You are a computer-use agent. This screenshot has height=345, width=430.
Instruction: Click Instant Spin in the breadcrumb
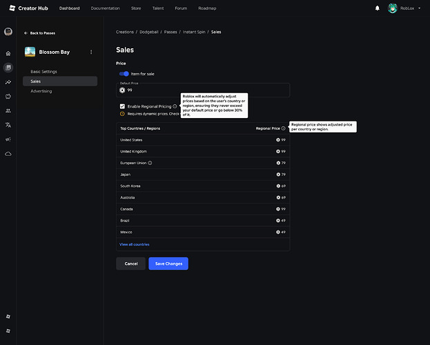tap(194, 32)
